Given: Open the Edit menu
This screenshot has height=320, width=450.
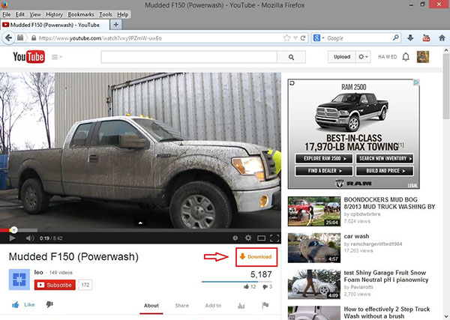Looking at the screenshot, I should 19,14.
